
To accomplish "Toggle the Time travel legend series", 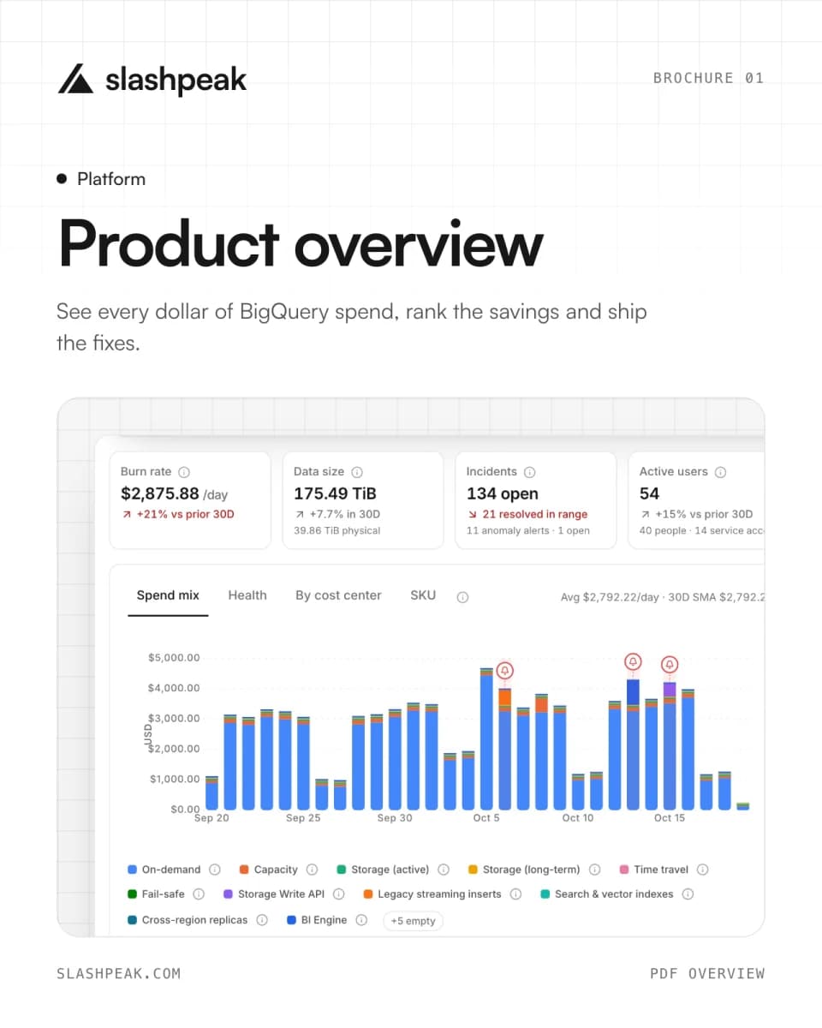I will [653, 870].
